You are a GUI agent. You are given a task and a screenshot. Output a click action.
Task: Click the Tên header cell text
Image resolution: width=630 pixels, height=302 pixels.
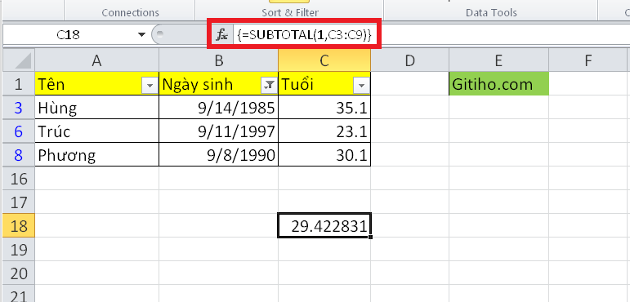(x=51, y=85)
